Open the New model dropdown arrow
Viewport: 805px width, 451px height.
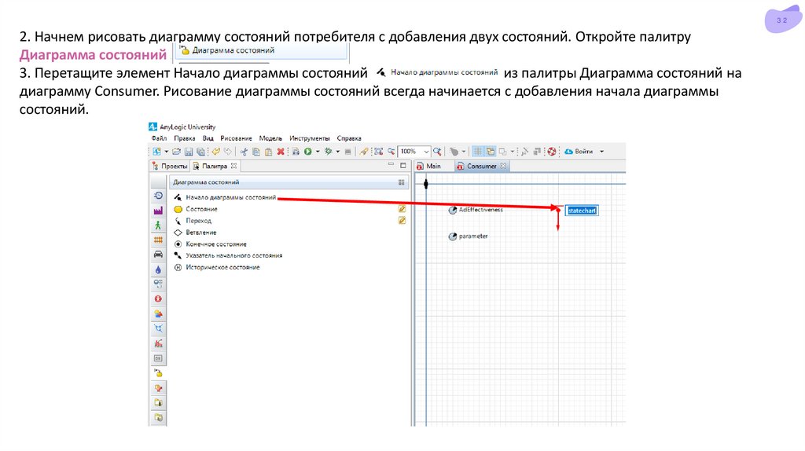point(167,152)
